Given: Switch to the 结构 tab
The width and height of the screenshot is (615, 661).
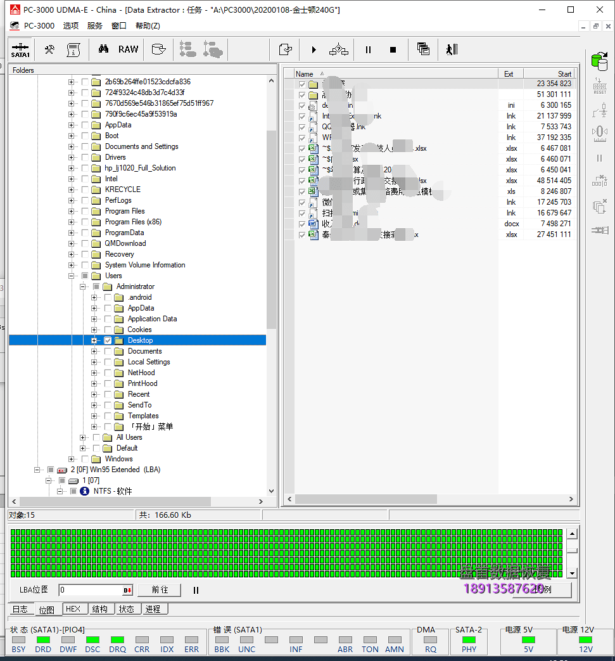Looking at the screenshot, I should (x=100, y=609).
